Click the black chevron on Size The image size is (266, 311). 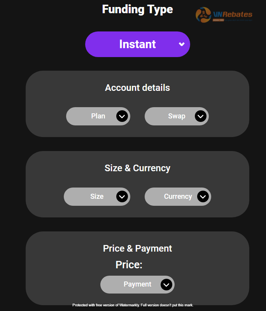click(122, 196)
